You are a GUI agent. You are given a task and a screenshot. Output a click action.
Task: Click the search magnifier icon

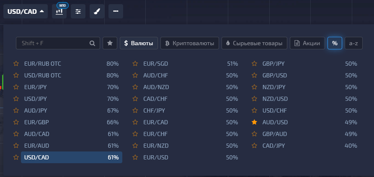pyautogui.click(x=93, y=43)
